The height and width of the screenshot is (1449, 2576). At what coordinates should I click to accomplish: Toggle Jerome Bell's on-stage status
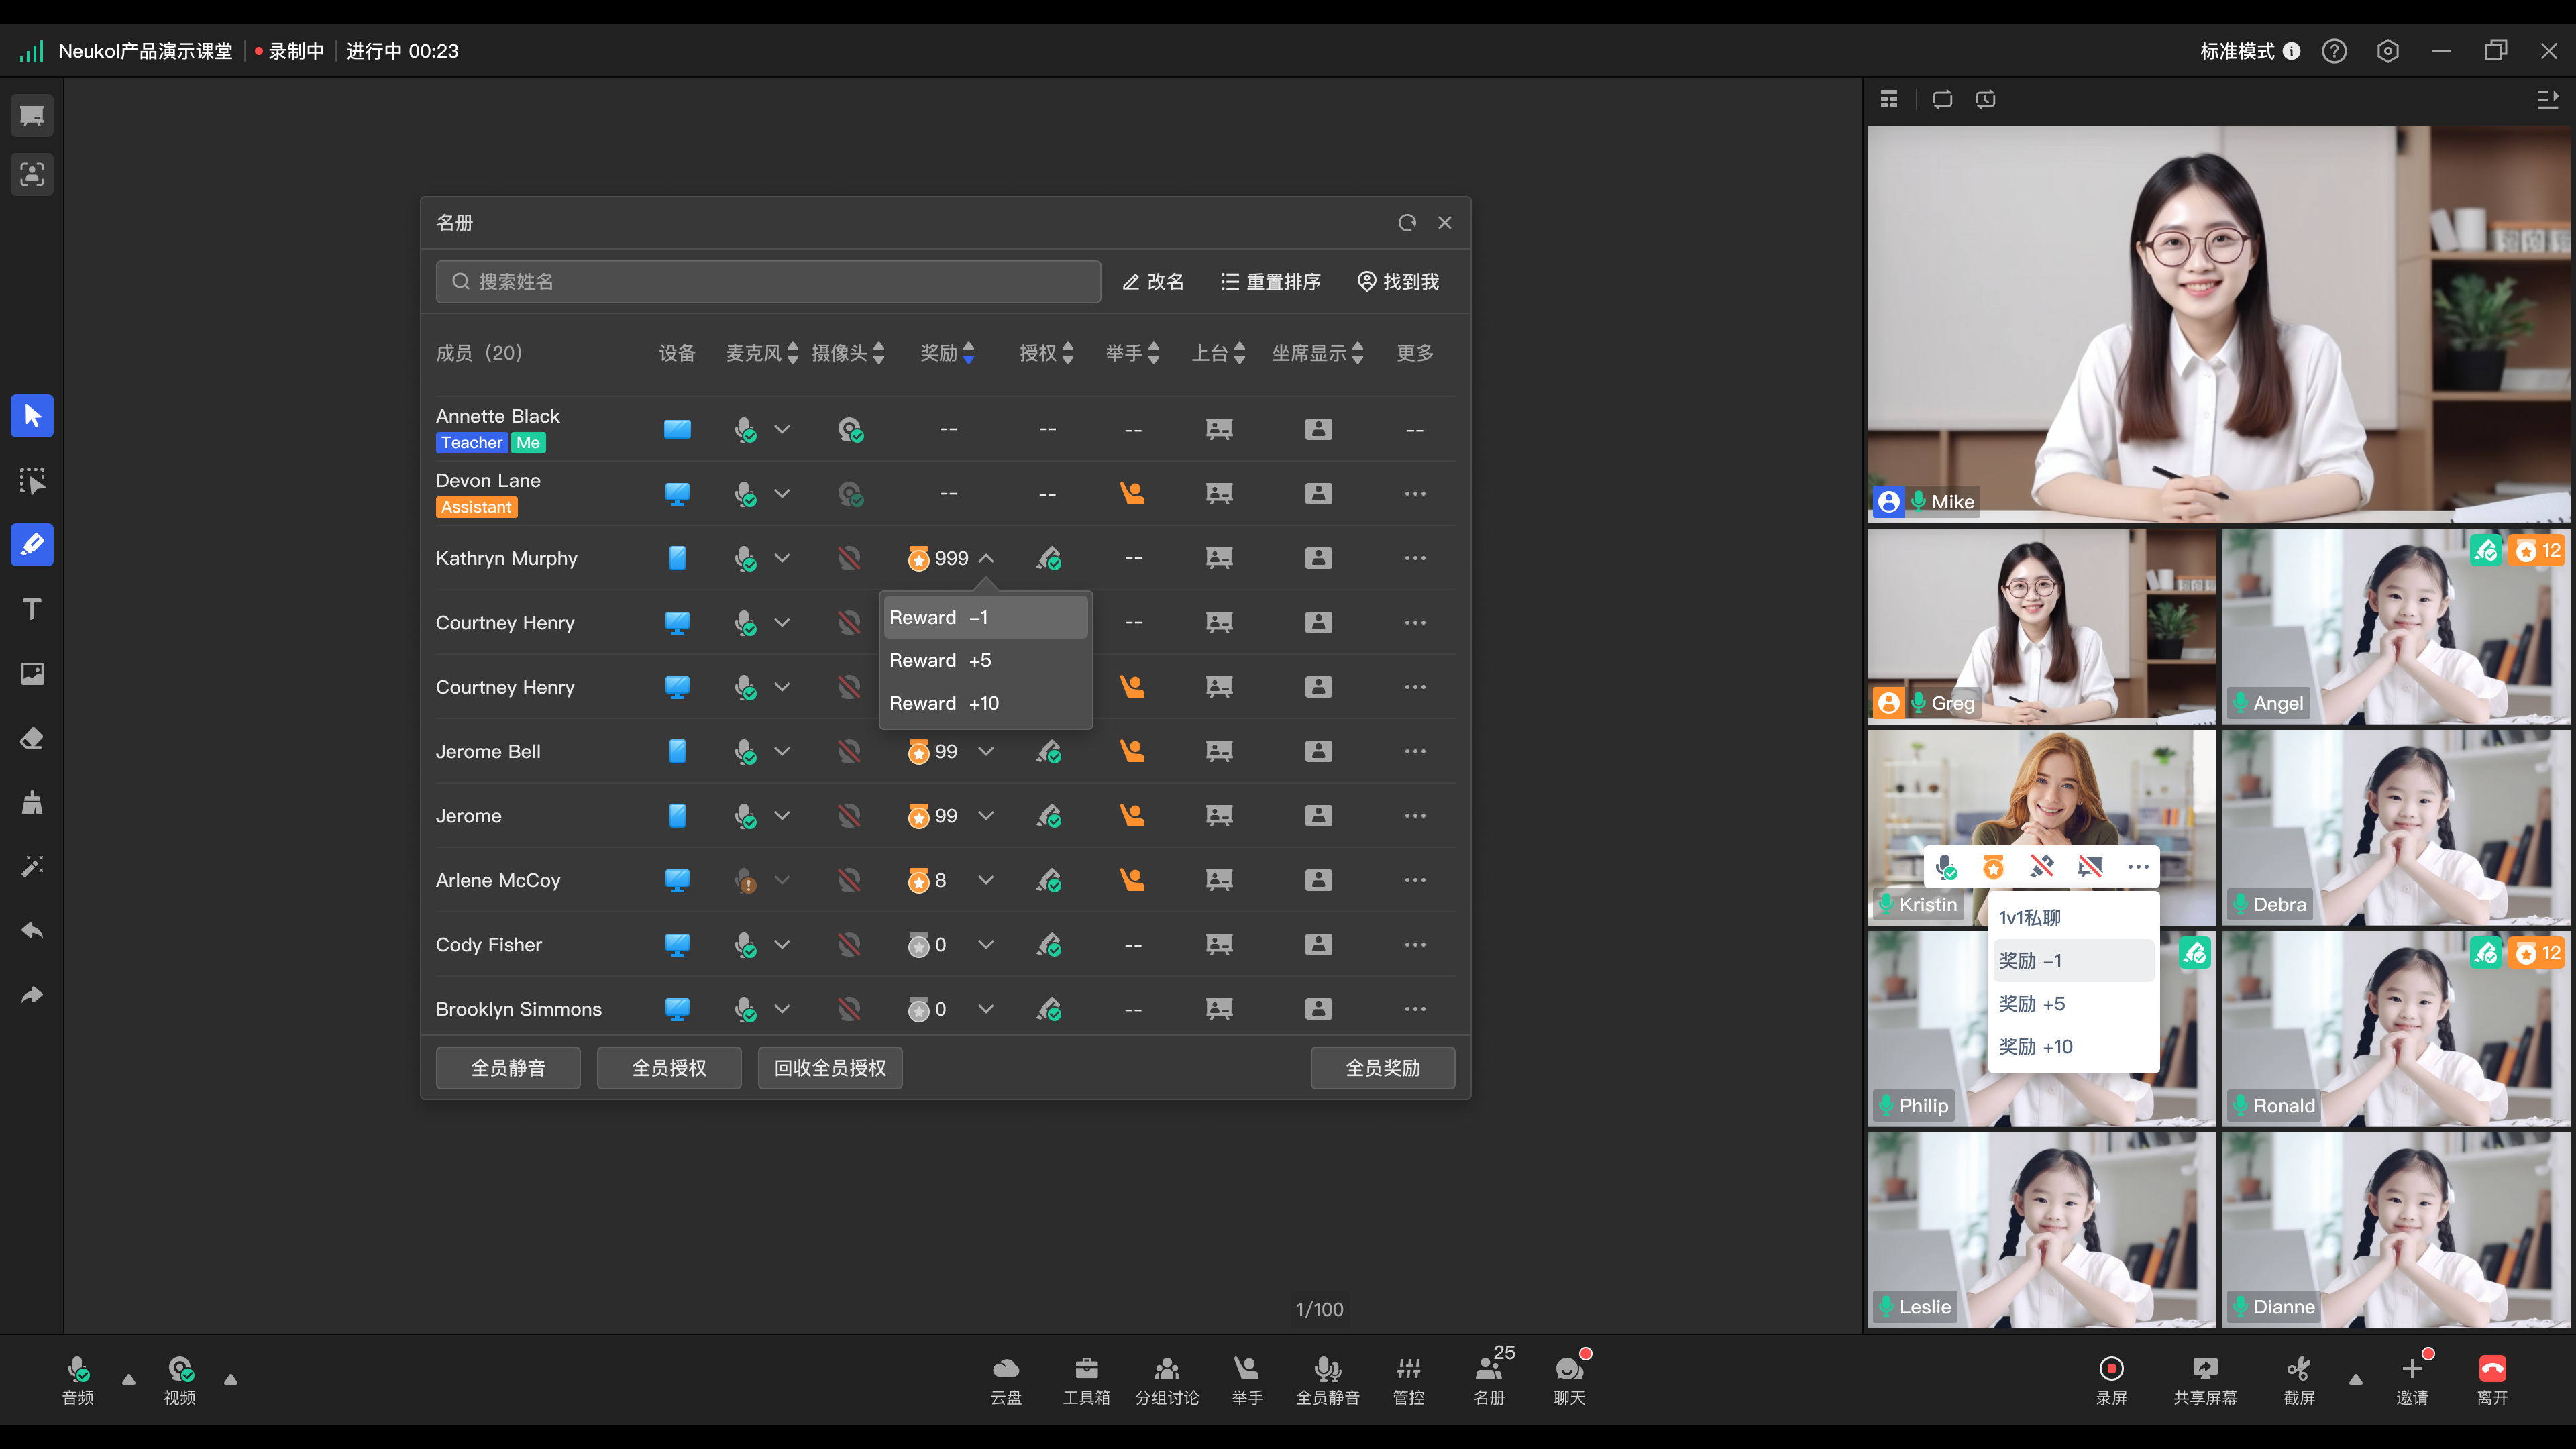point(1219,751)
